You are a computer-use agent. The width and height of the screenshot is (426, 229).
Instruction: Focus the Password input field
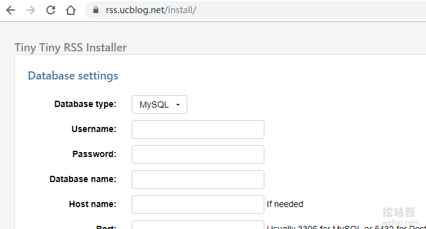[198, 155]
